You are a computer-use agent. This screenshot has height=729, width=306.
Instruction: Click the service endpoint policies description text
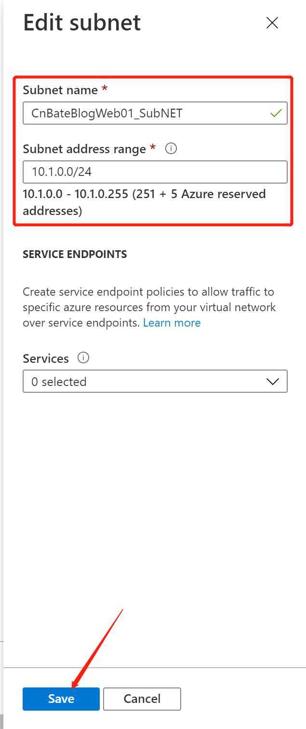pyautogui.click(x=149, y=307)
